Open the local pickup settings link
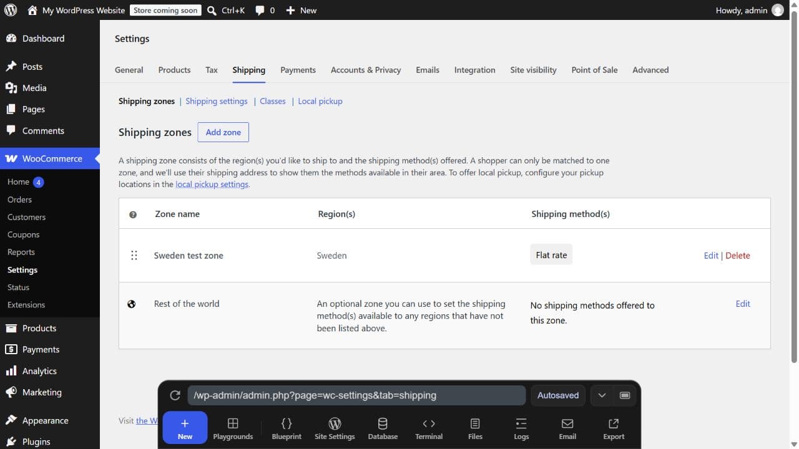 [x=212, y=185]
